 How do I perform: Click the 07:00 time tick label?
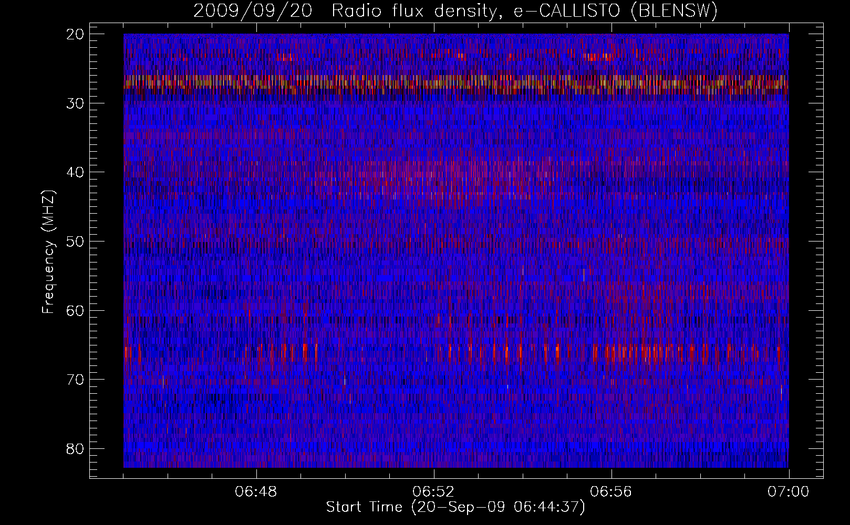(789, 492)
